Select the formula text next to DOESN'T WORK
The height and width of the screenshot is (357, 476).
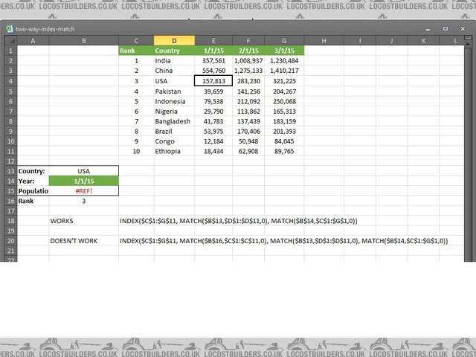pyautogui.click(x=283, y=241)
